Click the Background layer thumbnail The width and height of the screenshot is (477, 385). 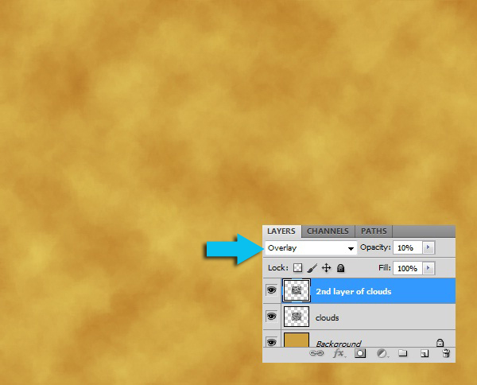tap(296, 341)
